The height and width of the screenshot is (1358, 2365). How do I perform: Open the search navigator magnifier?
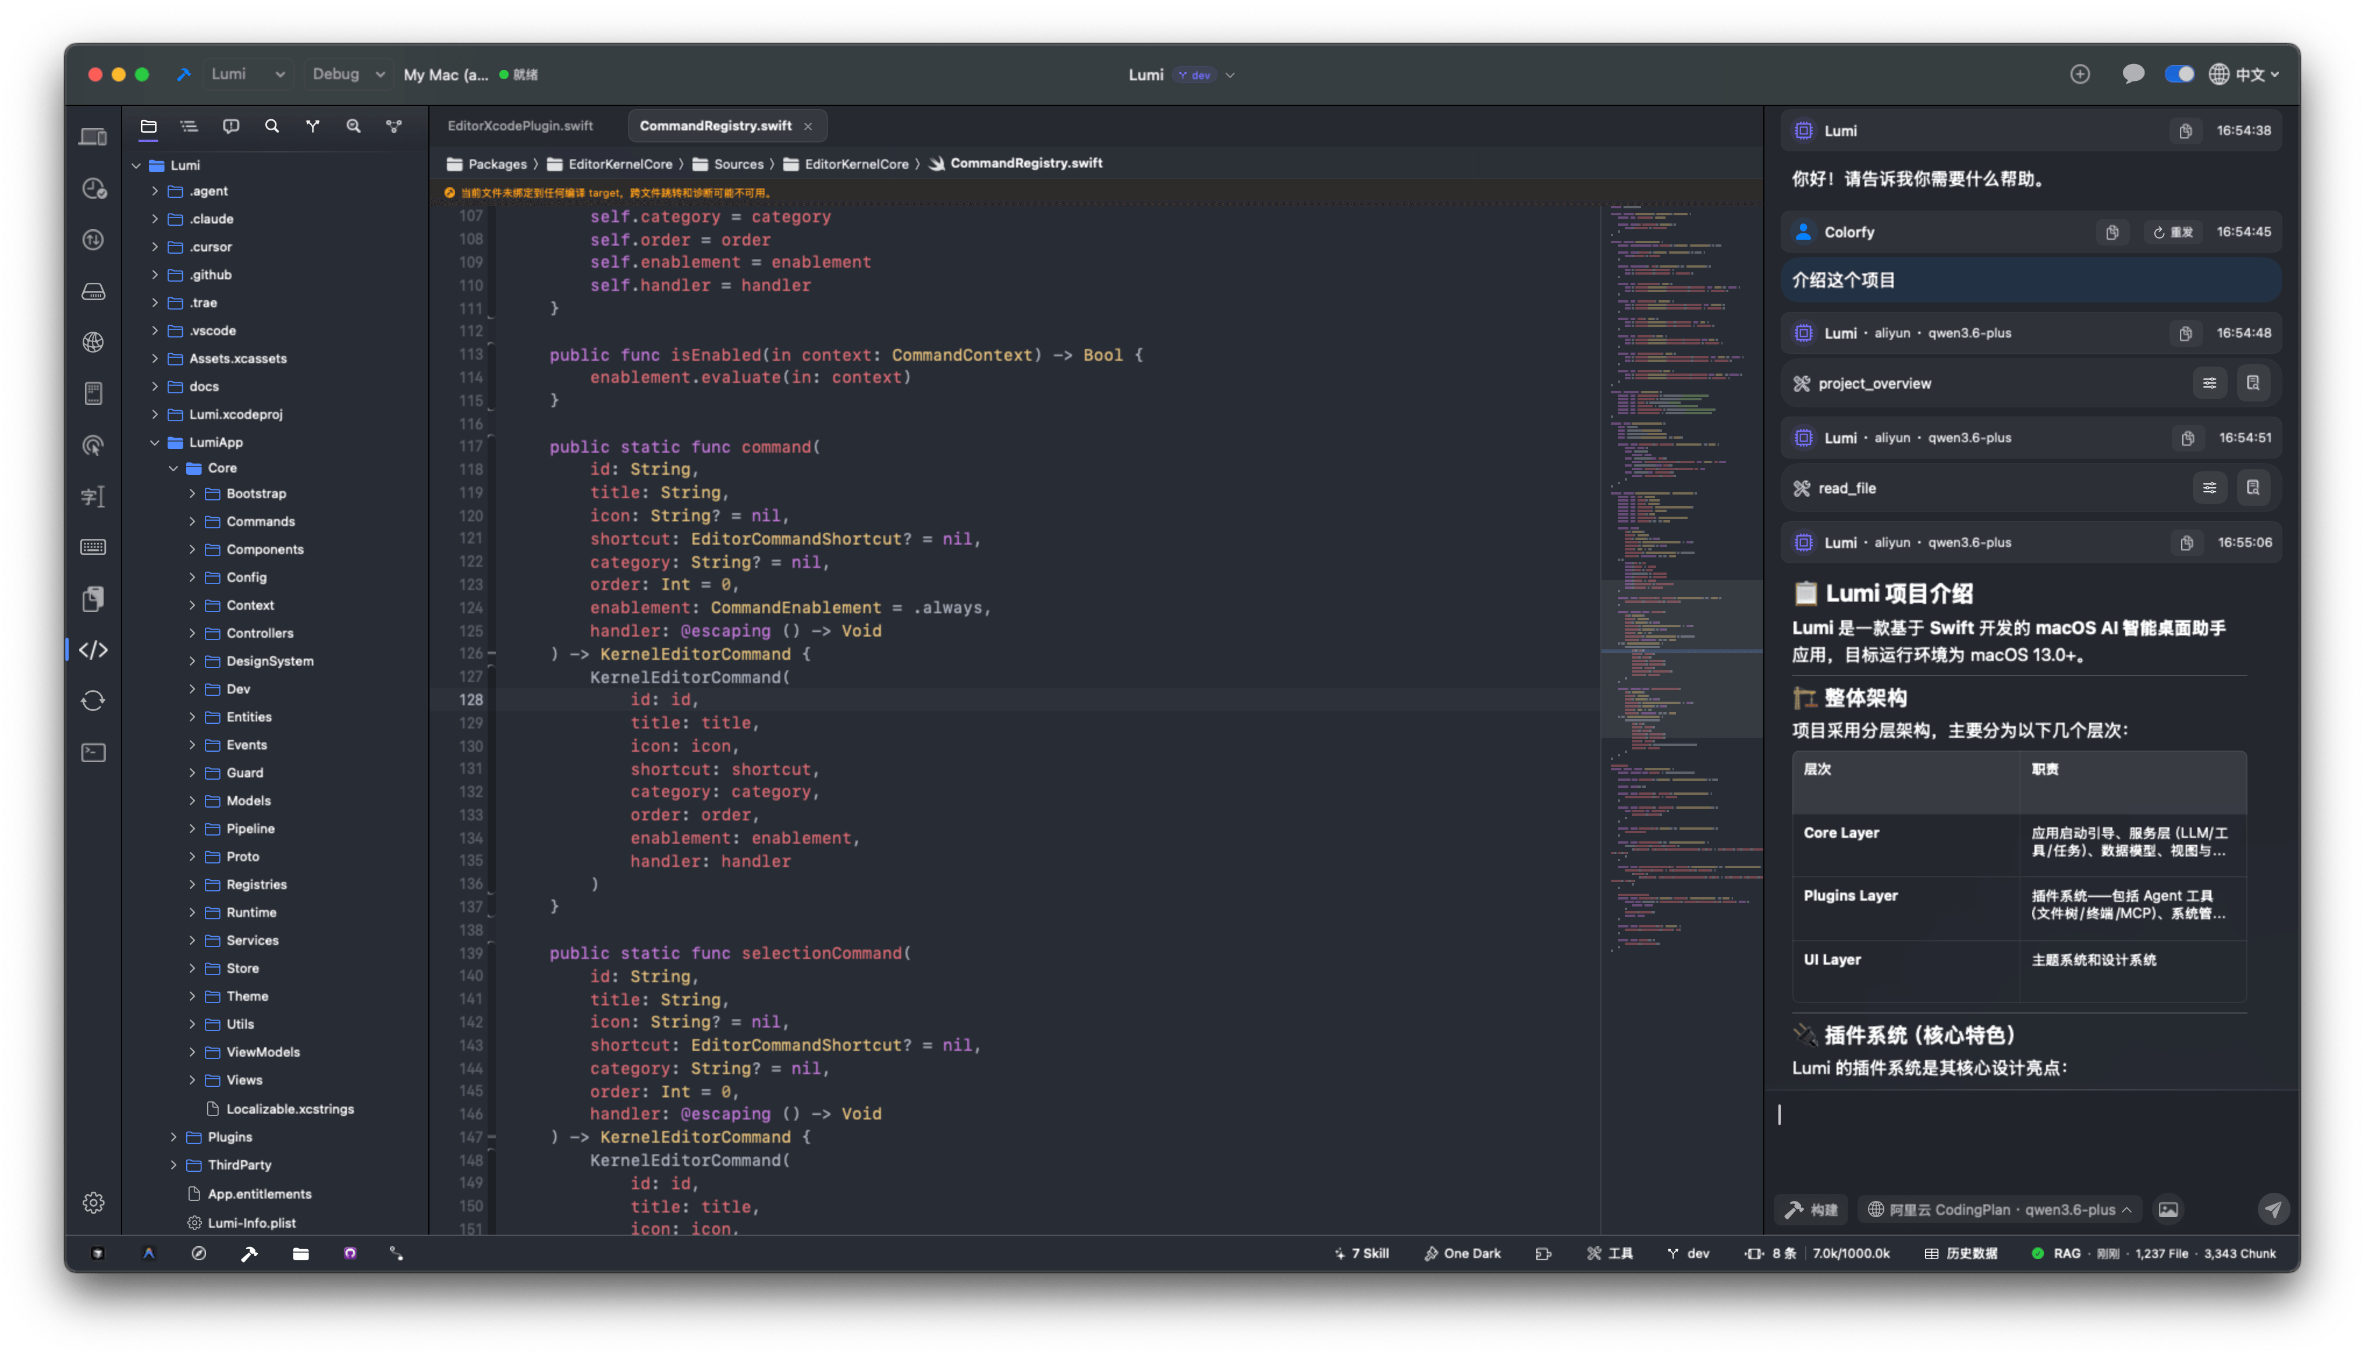(271, 126)
